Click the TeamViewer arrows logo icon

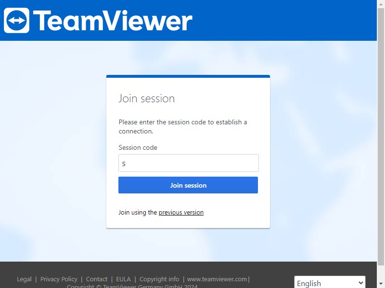click(16, 20)
